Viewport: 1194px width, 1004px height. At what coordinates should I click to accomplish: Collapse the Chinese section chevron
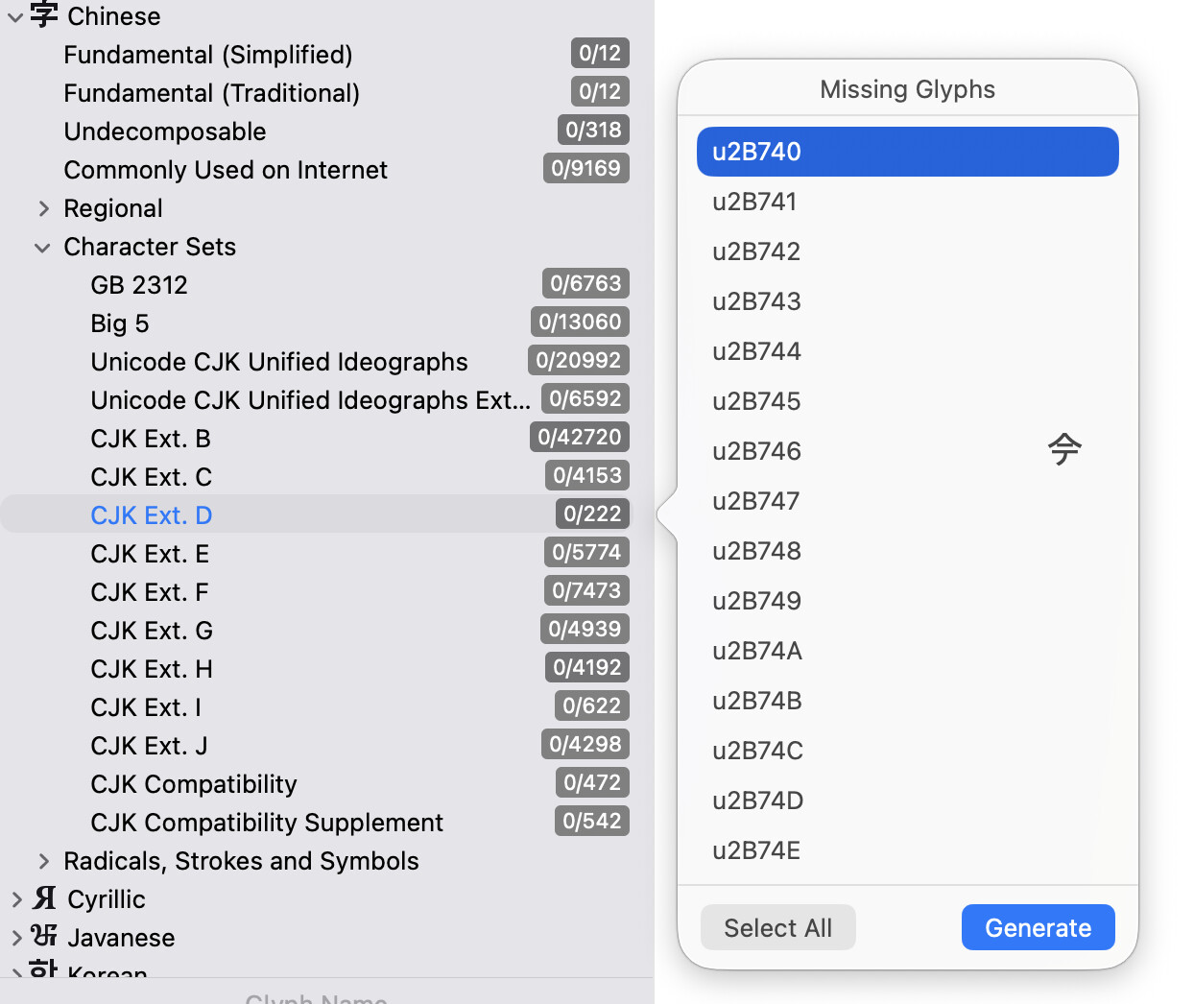15,16
